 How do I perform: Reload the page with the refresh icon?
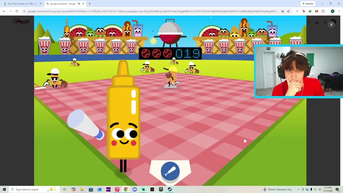17,11
